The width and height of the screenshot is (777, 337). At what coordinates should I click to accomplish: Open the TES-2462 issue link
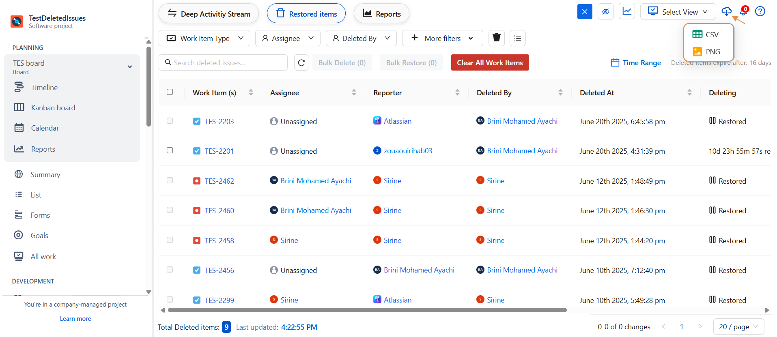pos(219,181)
